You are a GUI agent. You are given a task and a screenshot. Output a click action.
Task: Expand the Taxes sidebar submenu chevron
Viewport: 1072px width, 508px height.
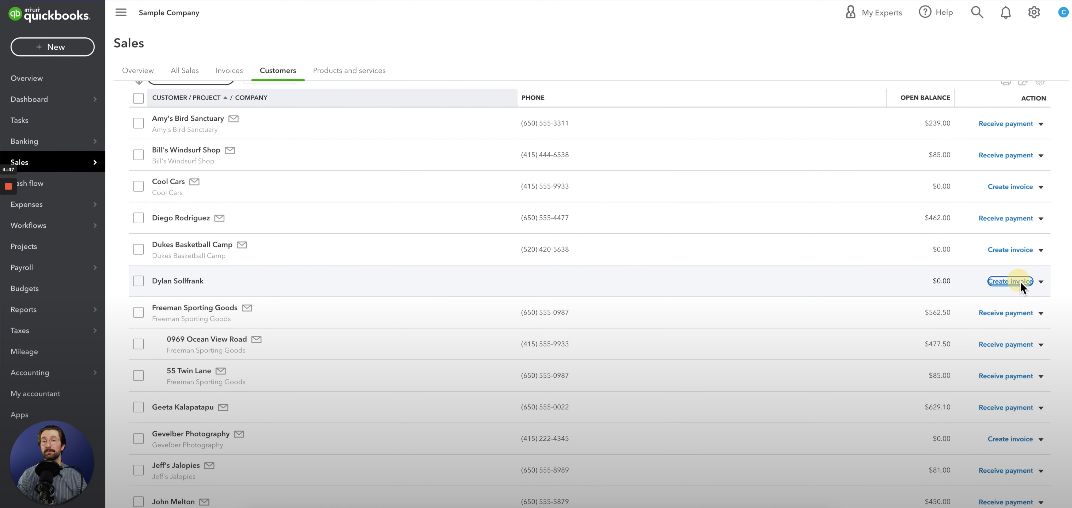point(95,331)
